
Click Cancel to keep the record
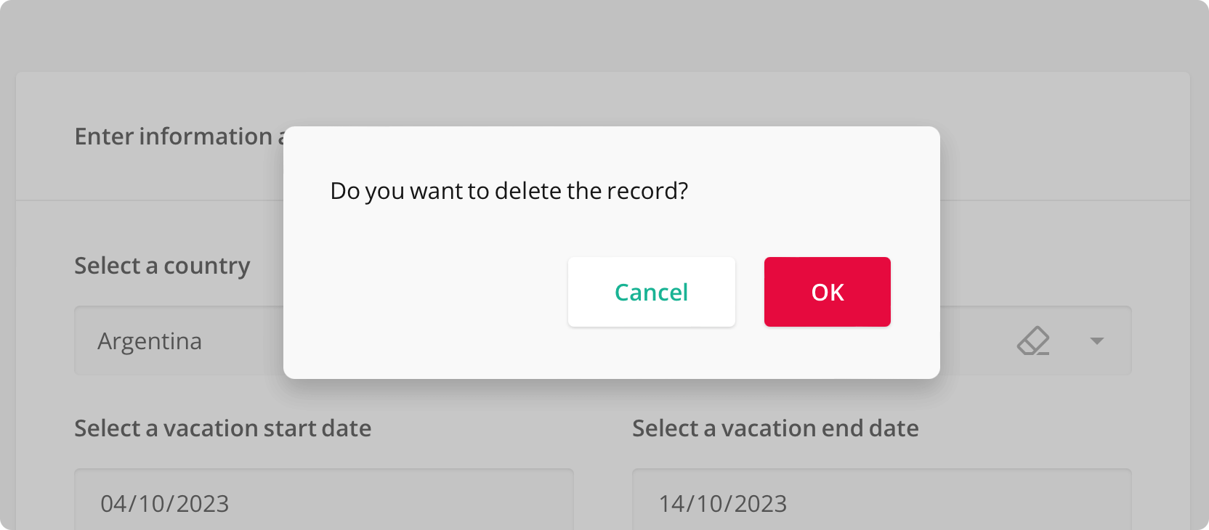(651, 291)
